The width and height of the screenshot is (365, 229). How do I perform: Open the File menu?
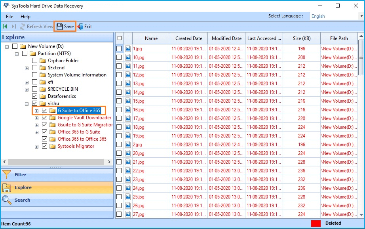10,17
